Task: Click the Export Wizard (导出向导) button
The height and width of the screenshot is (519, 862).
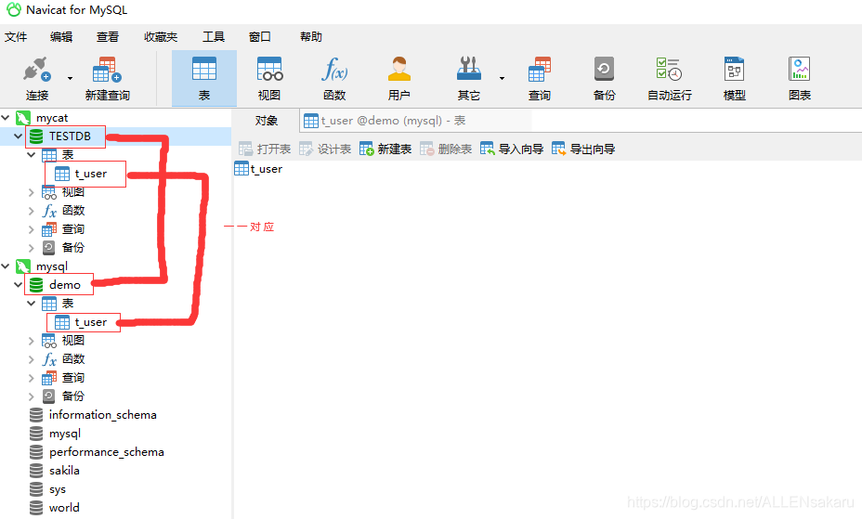Action: pyautogui.click(x=583, y=149)
